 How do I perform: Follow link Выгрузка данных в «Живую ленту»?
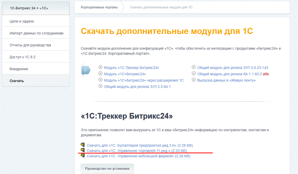[x=226, y=80]
